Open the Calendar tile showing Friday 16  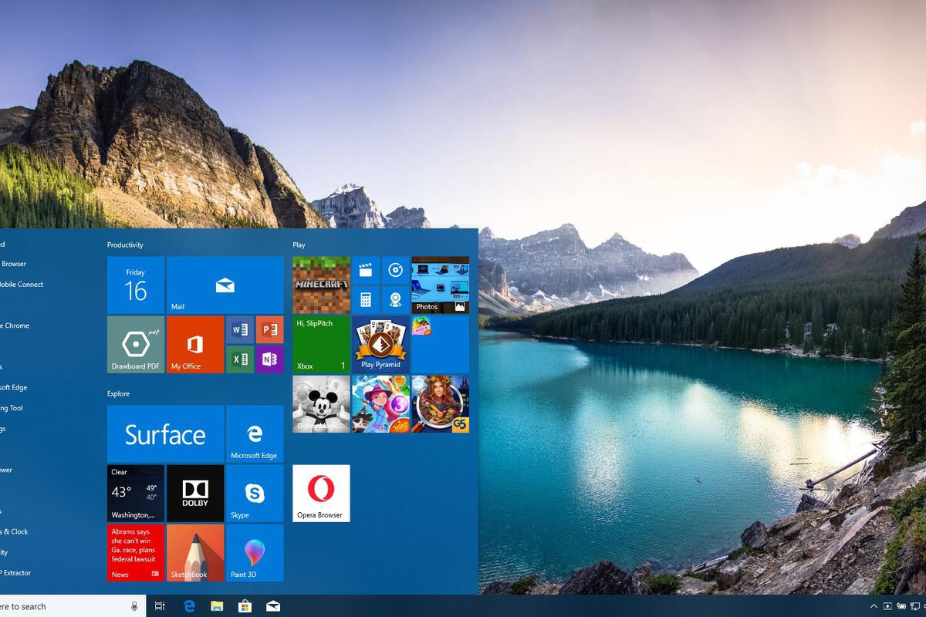[x=136, y=285]
